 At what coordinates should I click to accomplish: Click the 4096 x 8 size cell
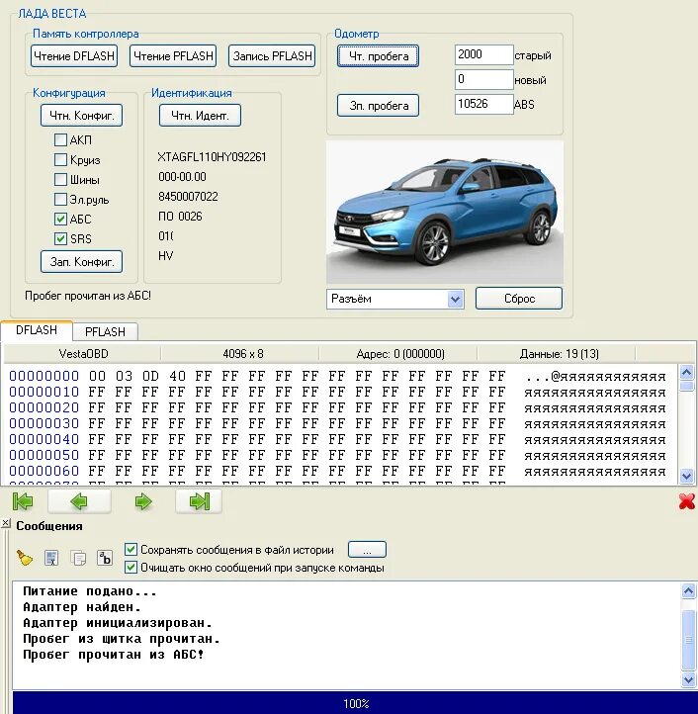243,354
